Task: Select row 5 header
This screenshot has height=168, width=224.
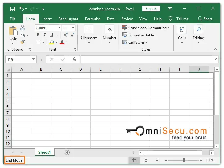Action: 8,100
